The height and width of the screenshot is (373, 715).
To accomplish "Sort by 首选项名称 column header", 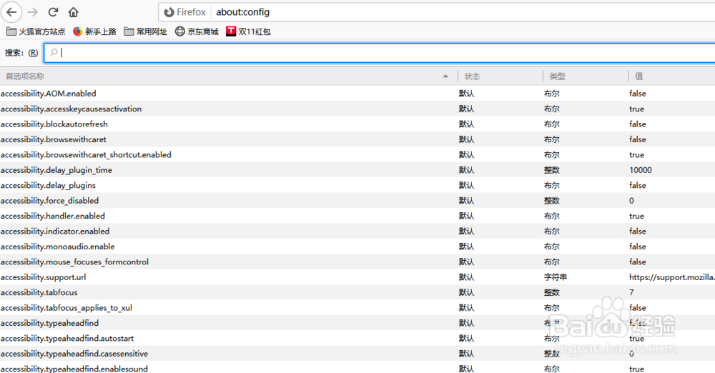I will pos(228,76).
